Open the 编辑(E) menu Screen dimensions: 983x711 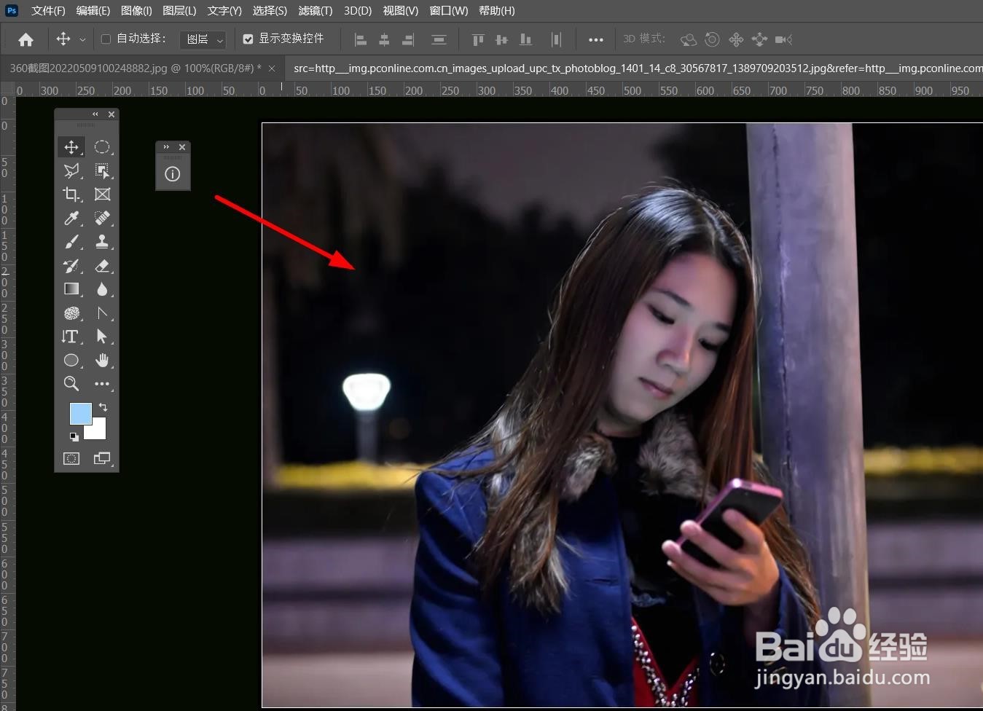pos(93,10)
